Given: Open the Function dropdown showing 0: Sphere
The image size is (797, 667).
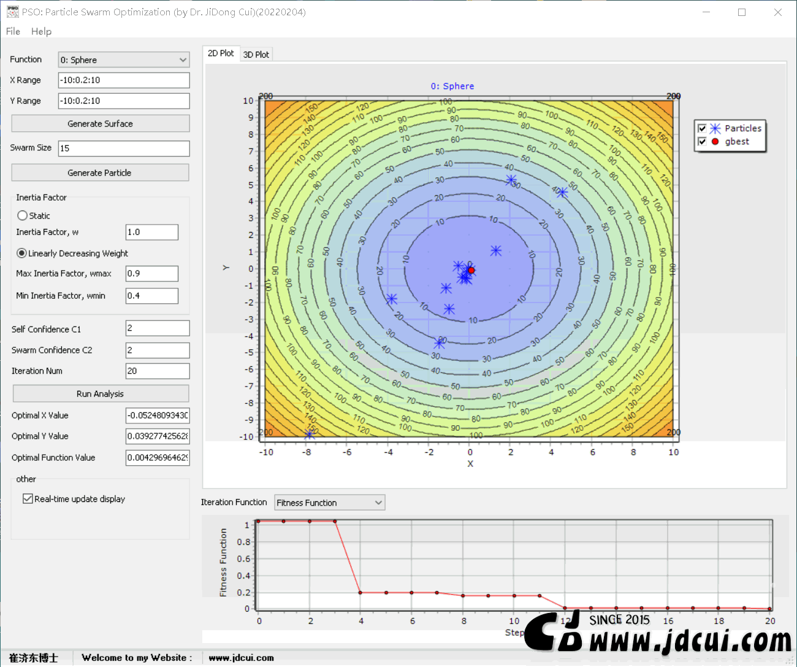Looking at the screenshot, I should coord(124,60).
